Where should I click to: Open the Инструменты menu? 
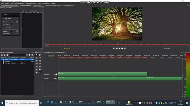coord(46,3)
